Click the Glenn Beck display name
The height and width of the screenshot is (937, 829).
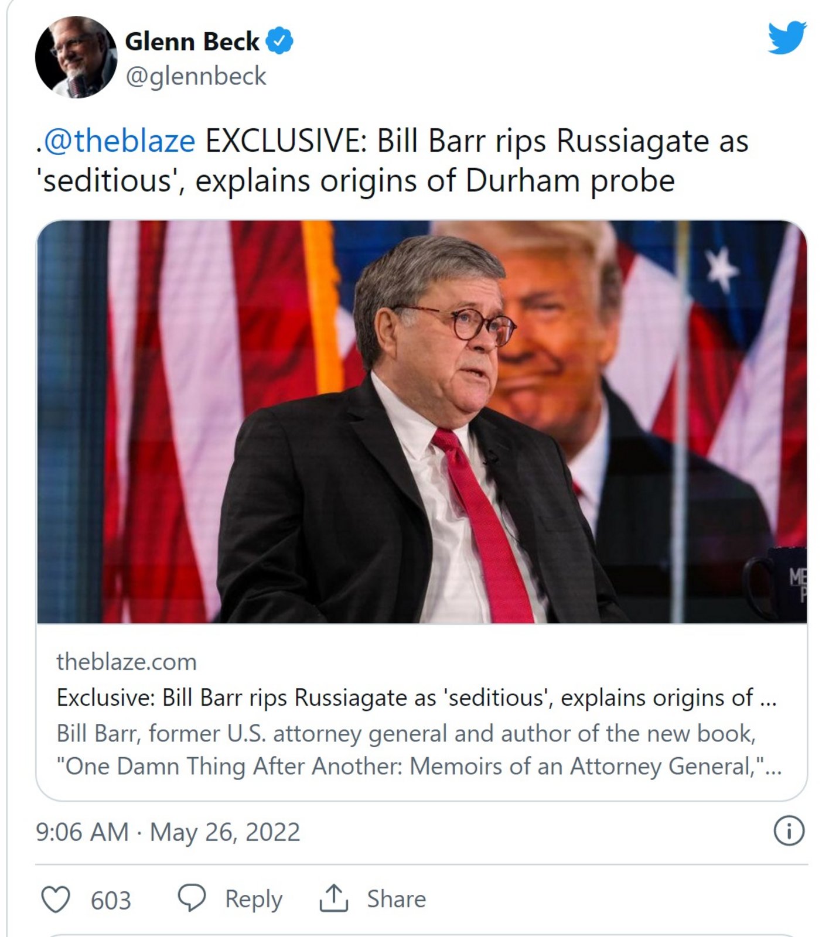[192, 42]
